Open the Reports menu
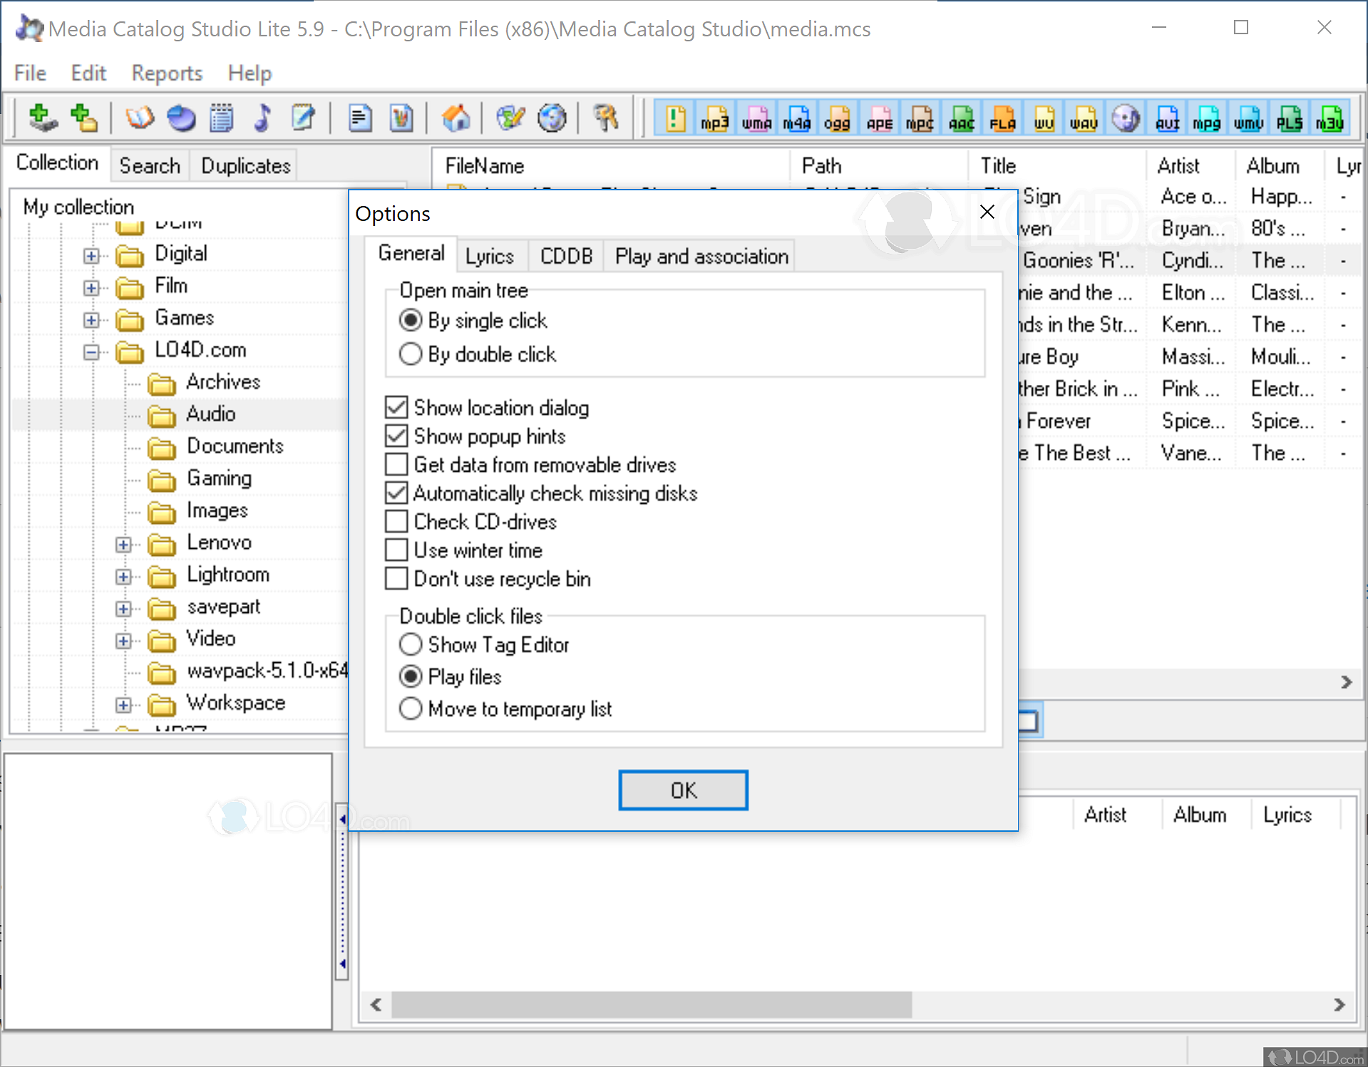The image size is (1368, 1067). [165, 73]
